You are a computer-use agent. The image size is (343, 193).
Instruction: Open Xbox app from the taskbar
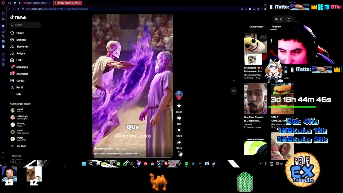(118, 164)
